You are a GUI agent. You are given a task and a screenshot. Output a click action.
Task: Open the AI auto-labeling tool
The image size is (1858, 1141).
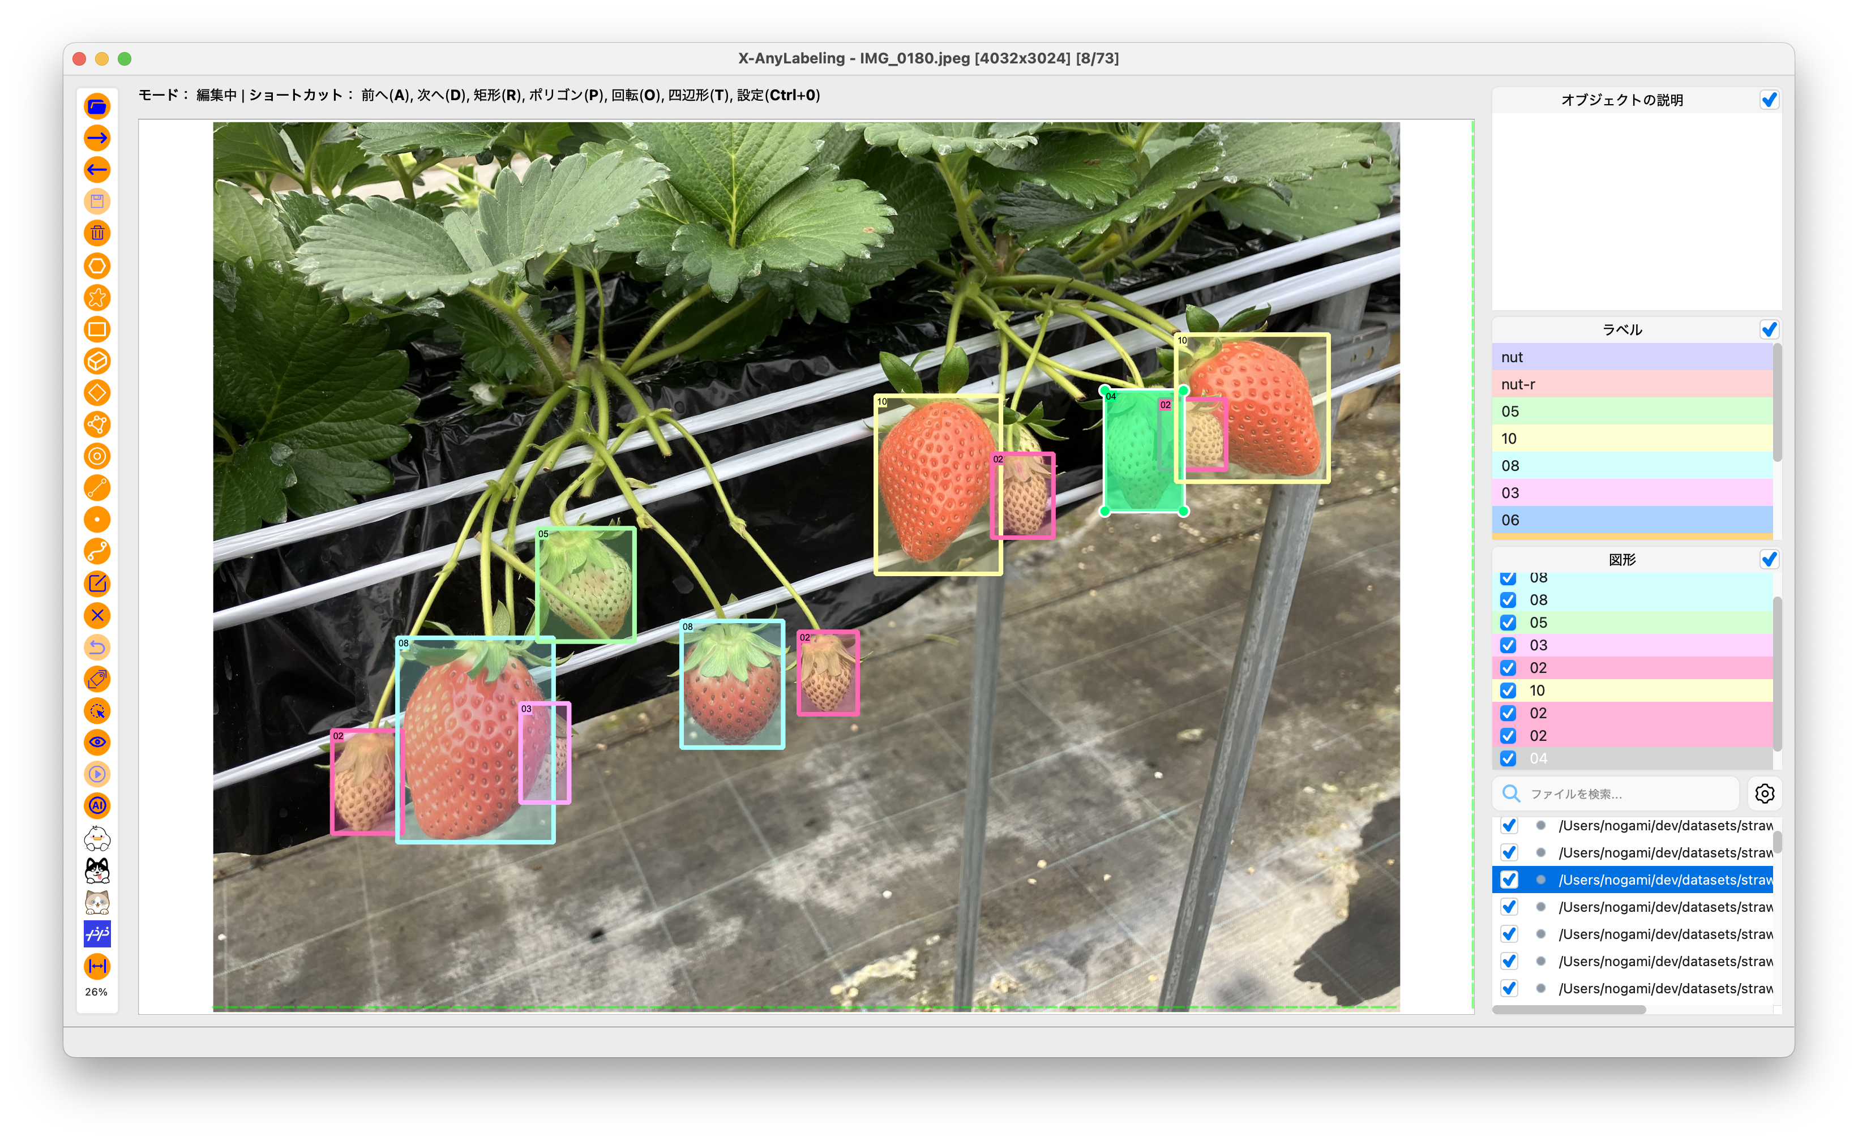tap(97, 806)
